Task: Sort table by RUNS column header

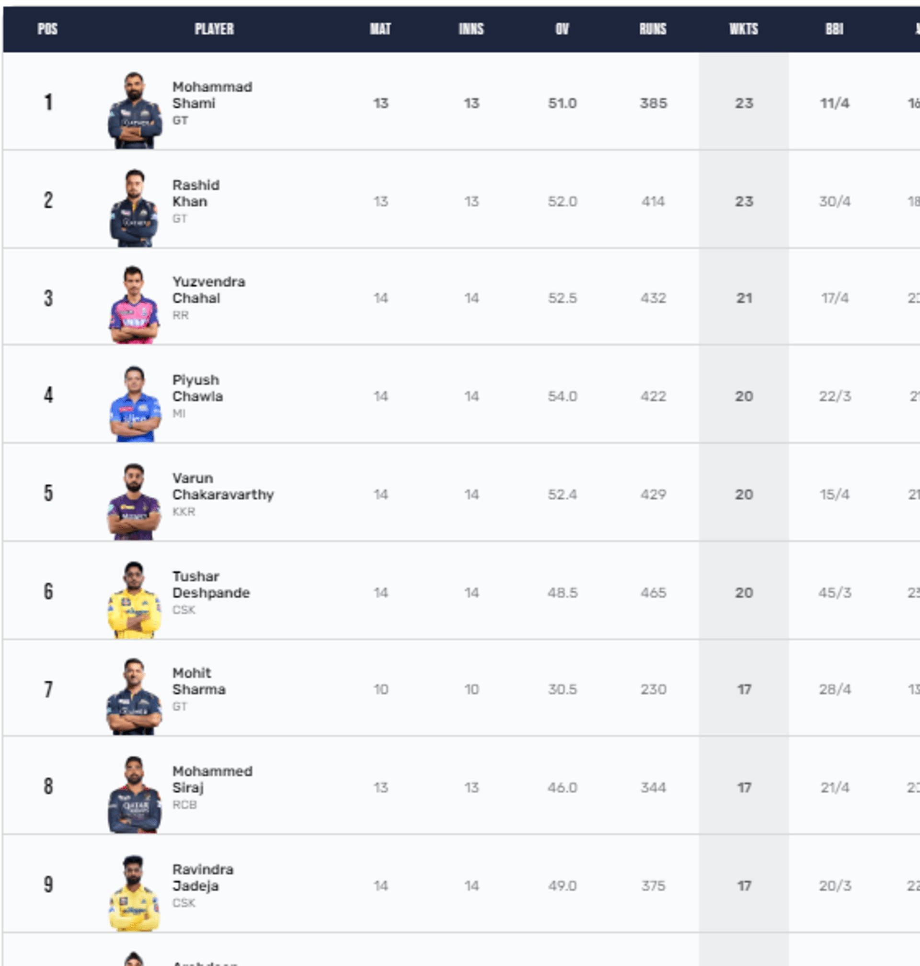Action: coord(653,29)
